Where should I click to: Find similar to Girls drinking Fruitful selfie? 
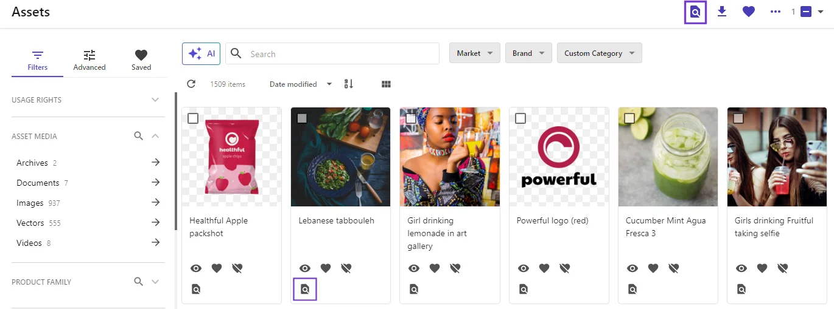tap(741, 289)
